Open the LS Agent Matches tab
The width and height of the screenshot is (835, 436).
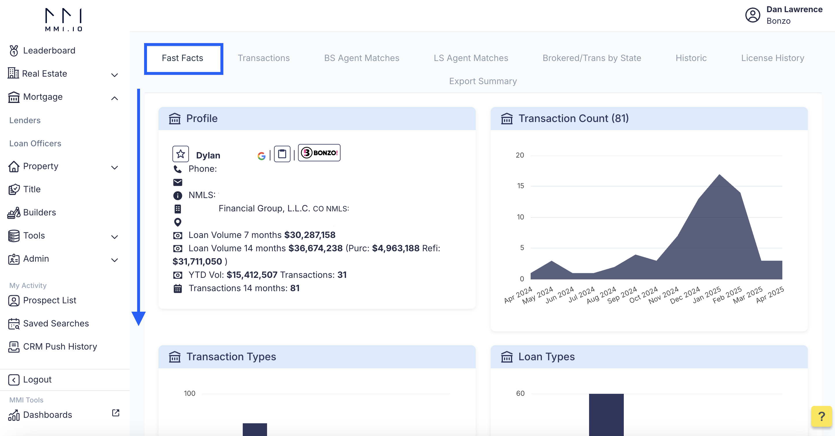coord(471,58)
